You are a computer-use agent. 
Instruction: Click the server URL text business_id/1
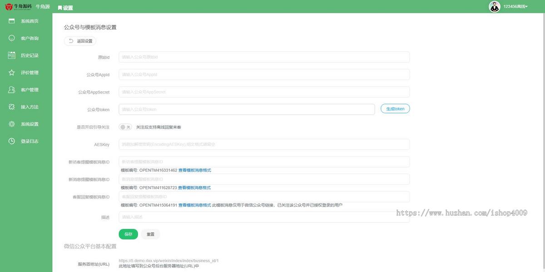pyautogui.click(x=168, y=261)
